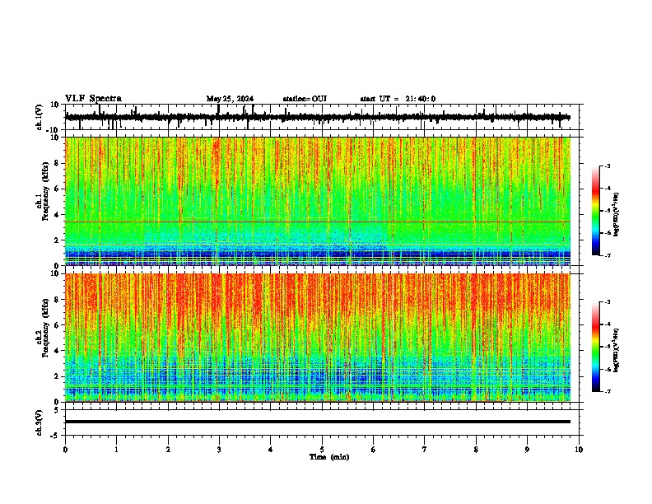Click time axis tick label "10"
The image size is (652, 504).
click(579, 450)
